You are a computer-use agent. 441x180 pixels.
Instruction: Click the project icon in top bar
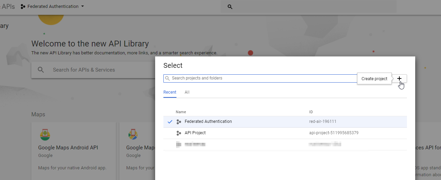(23, 7)
